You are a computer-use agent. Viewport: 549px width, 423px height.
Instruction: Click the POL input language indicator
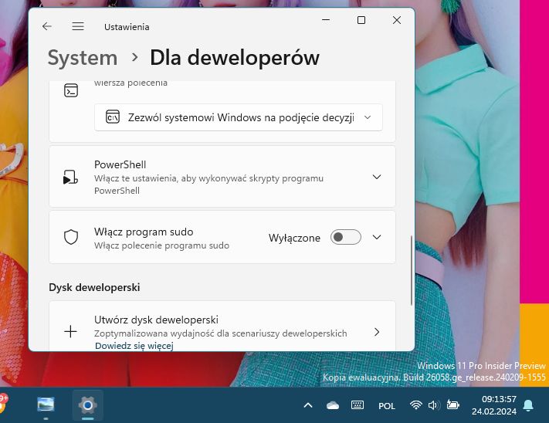coord(387,406)
